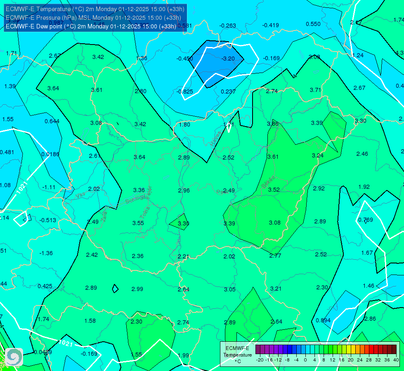Click the 0.644 temperature value
This screenshot has width=404, height=371.
coord(52,121)
